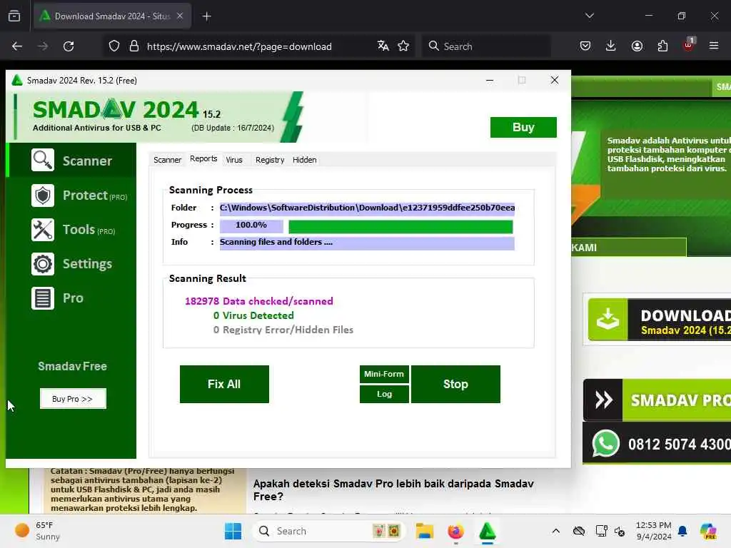The width and height of the screenshot is (731, 548).
Task: Click the 'Apakah deteksi Smadav Pro' heading
Action: pos(393,489)
